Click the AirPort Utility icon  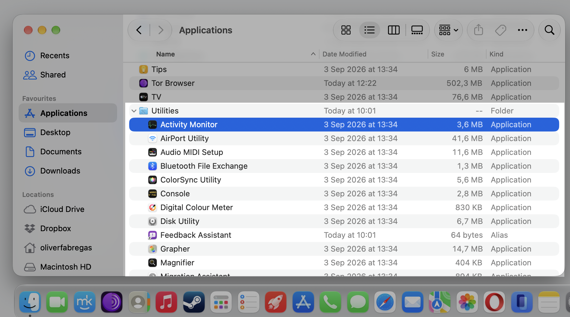click(x=153, y=138)
